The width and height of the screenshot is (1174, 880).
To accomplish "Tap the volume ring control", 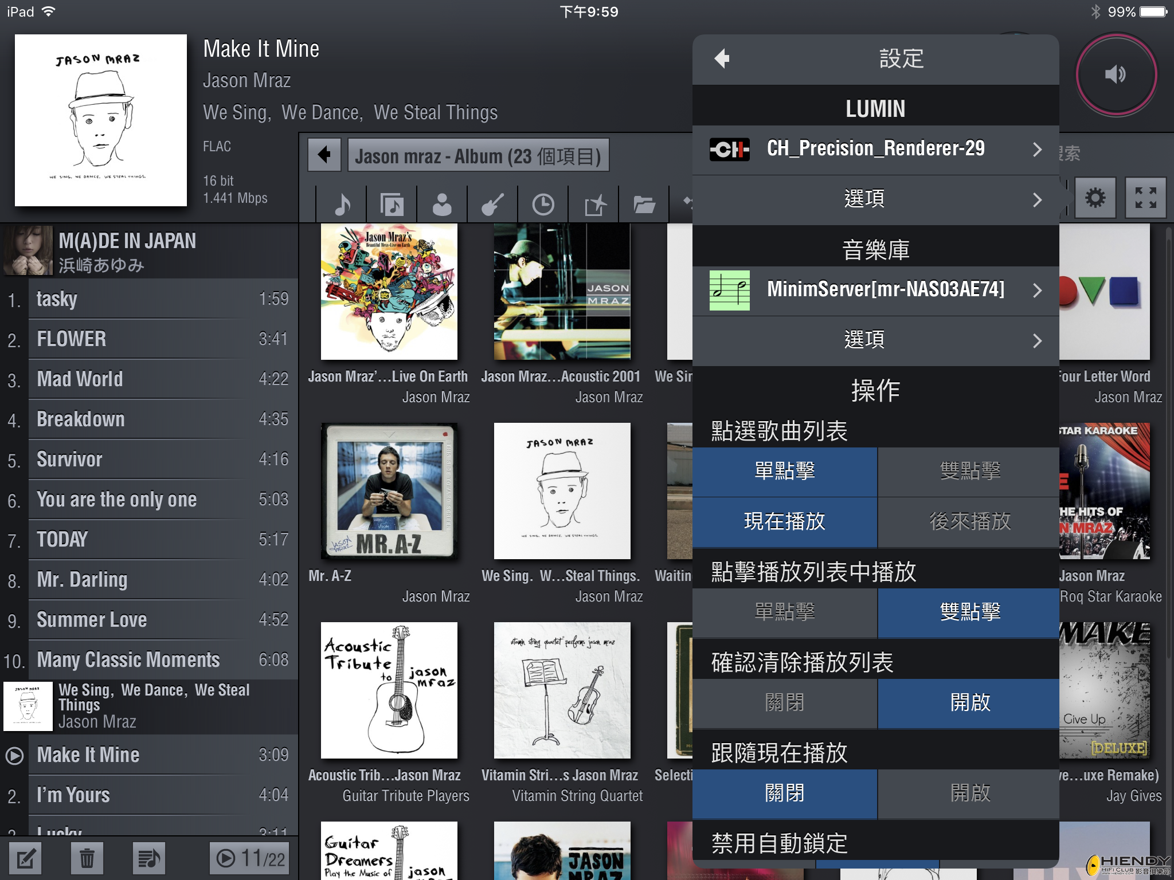I will coord(1116,74).
